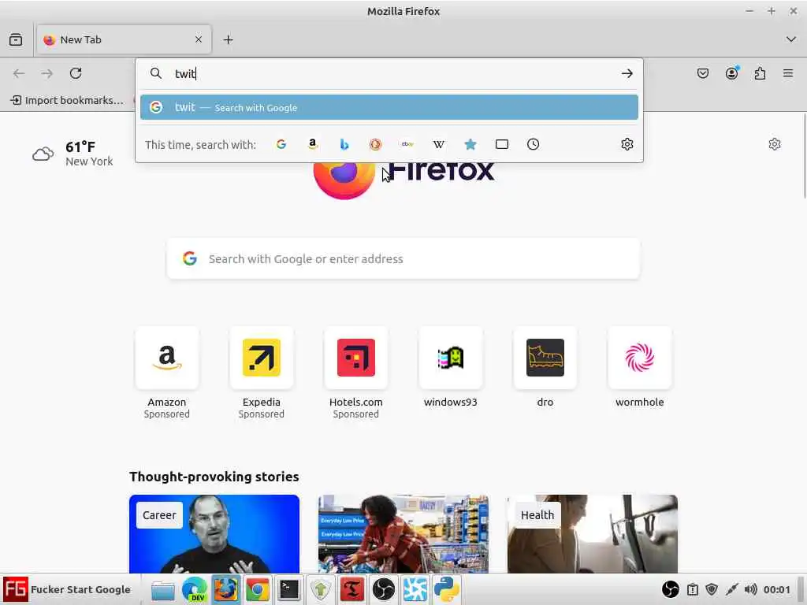Click the back navigation arrow
This screenshot has height=605, width=807.
[19, 73]
